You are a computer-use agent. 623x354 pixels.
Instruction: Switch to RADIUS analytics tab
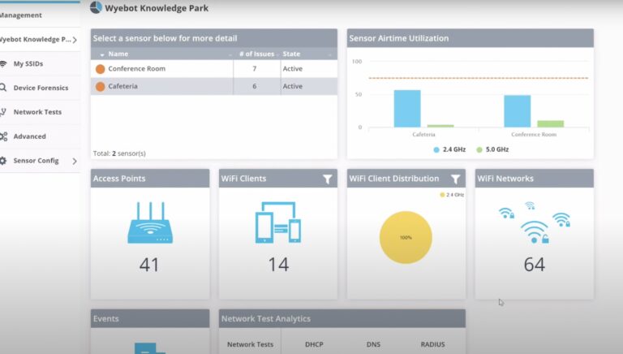click(432, 344)
